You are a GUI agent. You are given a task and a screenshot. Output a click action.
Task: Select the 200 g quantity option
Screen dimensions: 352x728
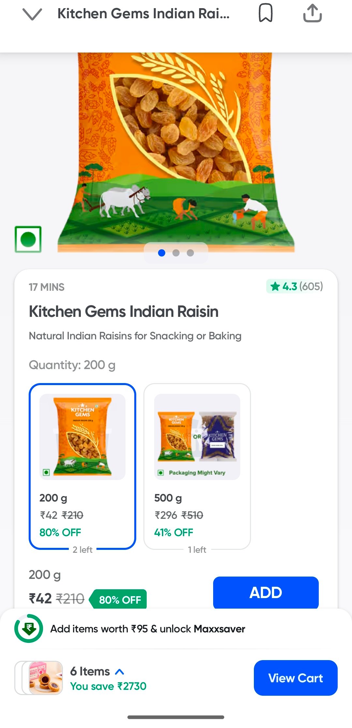click(x=82, y=466)
